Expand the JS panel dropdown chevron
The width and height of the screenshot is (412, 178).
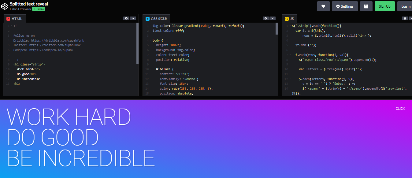coord(410,18)
